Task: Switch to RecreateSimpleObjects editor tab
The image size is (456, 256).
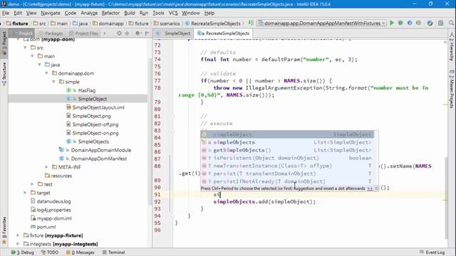Action: (223, 33)
